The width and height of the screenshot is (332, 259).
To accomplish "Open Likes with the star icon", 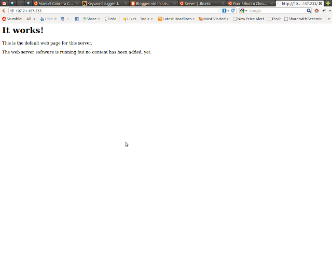I will [x=129, y=19].
